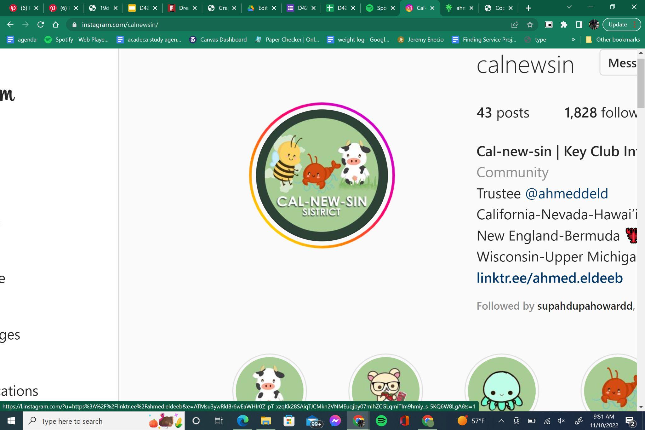
Task: Switch to the Spotify browser tab
Action: point(378,8)
